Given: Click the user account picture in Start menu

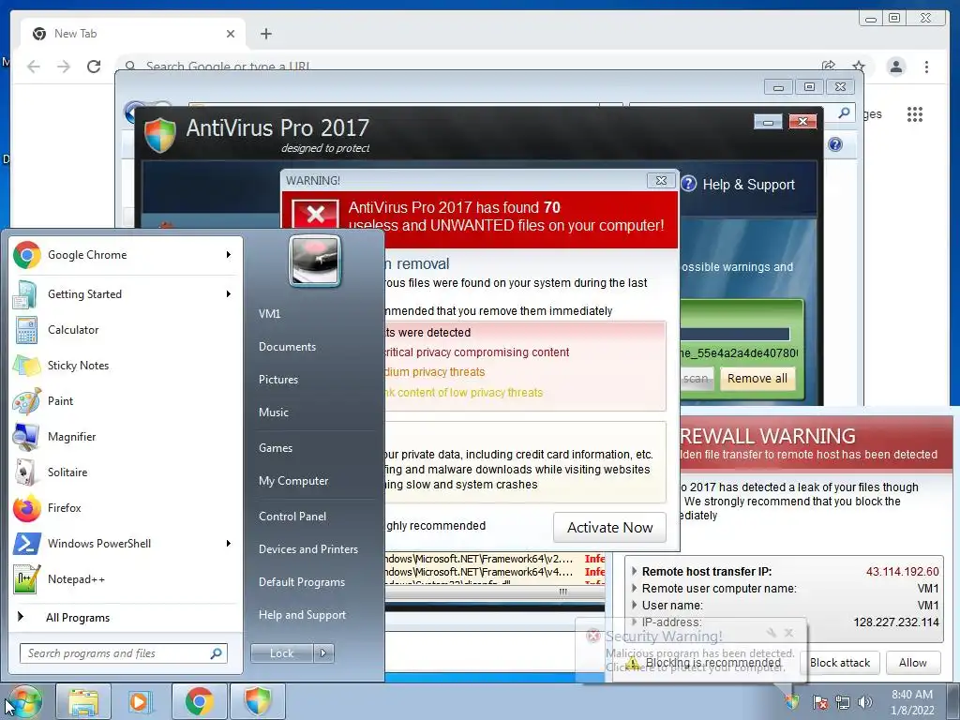Looking at the screenshot, I should tap(315, 261).
